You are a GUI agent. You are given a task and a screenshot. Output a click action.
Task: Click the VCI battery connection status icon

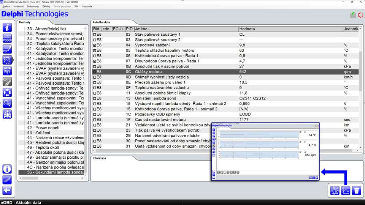coord(353,15)
